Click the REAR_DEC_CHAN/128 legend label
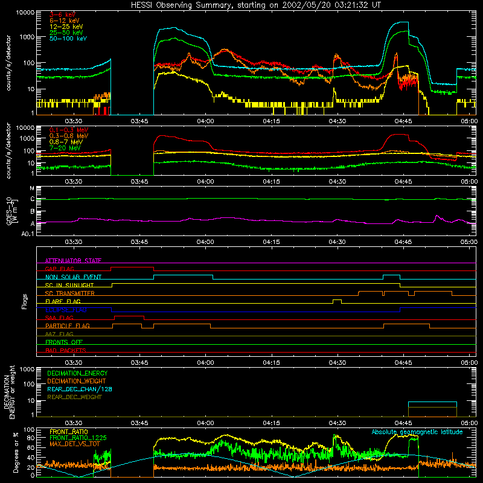Image resolution: width=483 pixels, height=483 pixels. click(x=80, y=389)
